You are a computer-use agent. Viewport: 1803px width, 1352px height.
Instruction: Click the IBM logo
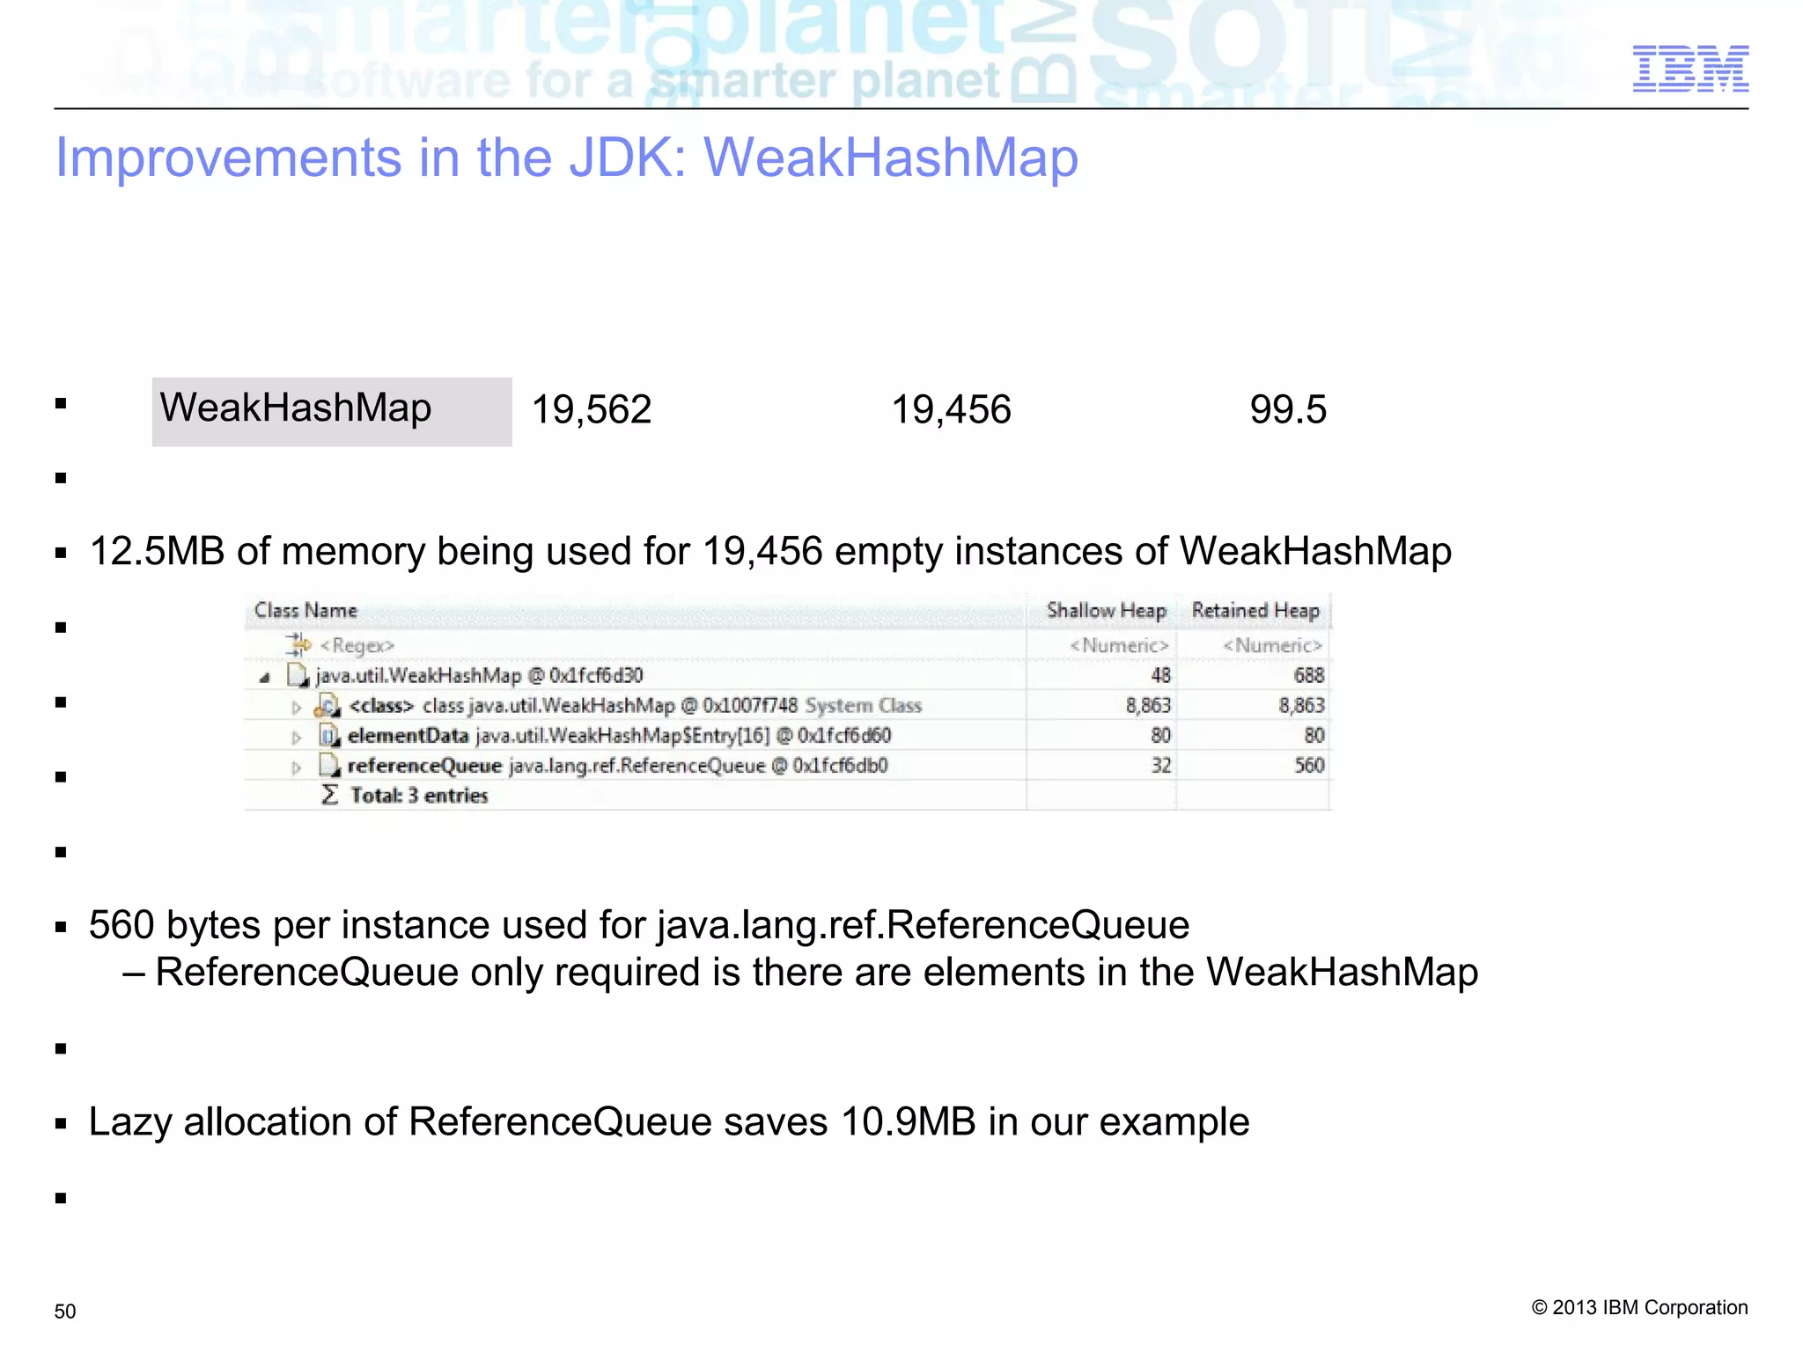coord(1690,68)
